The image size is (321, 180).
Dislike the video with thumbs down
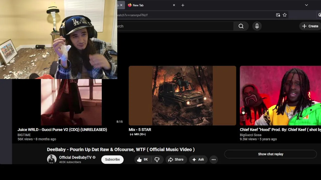click(157, 159)
